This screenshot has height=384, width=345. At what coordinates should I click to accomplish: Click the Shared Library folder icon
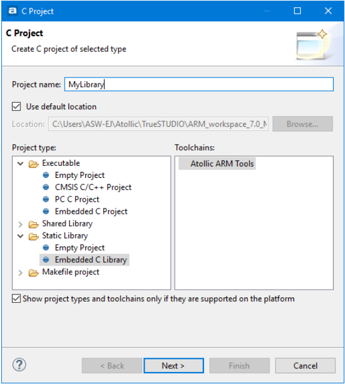[34, 224]
